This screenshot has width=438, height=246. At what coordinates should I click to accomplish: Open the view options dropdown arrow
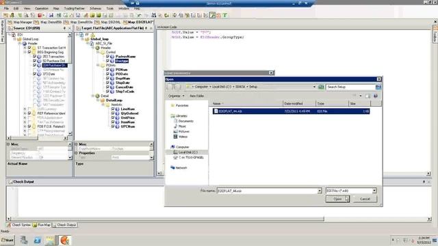pyautogui.click(x=361, y=96)
